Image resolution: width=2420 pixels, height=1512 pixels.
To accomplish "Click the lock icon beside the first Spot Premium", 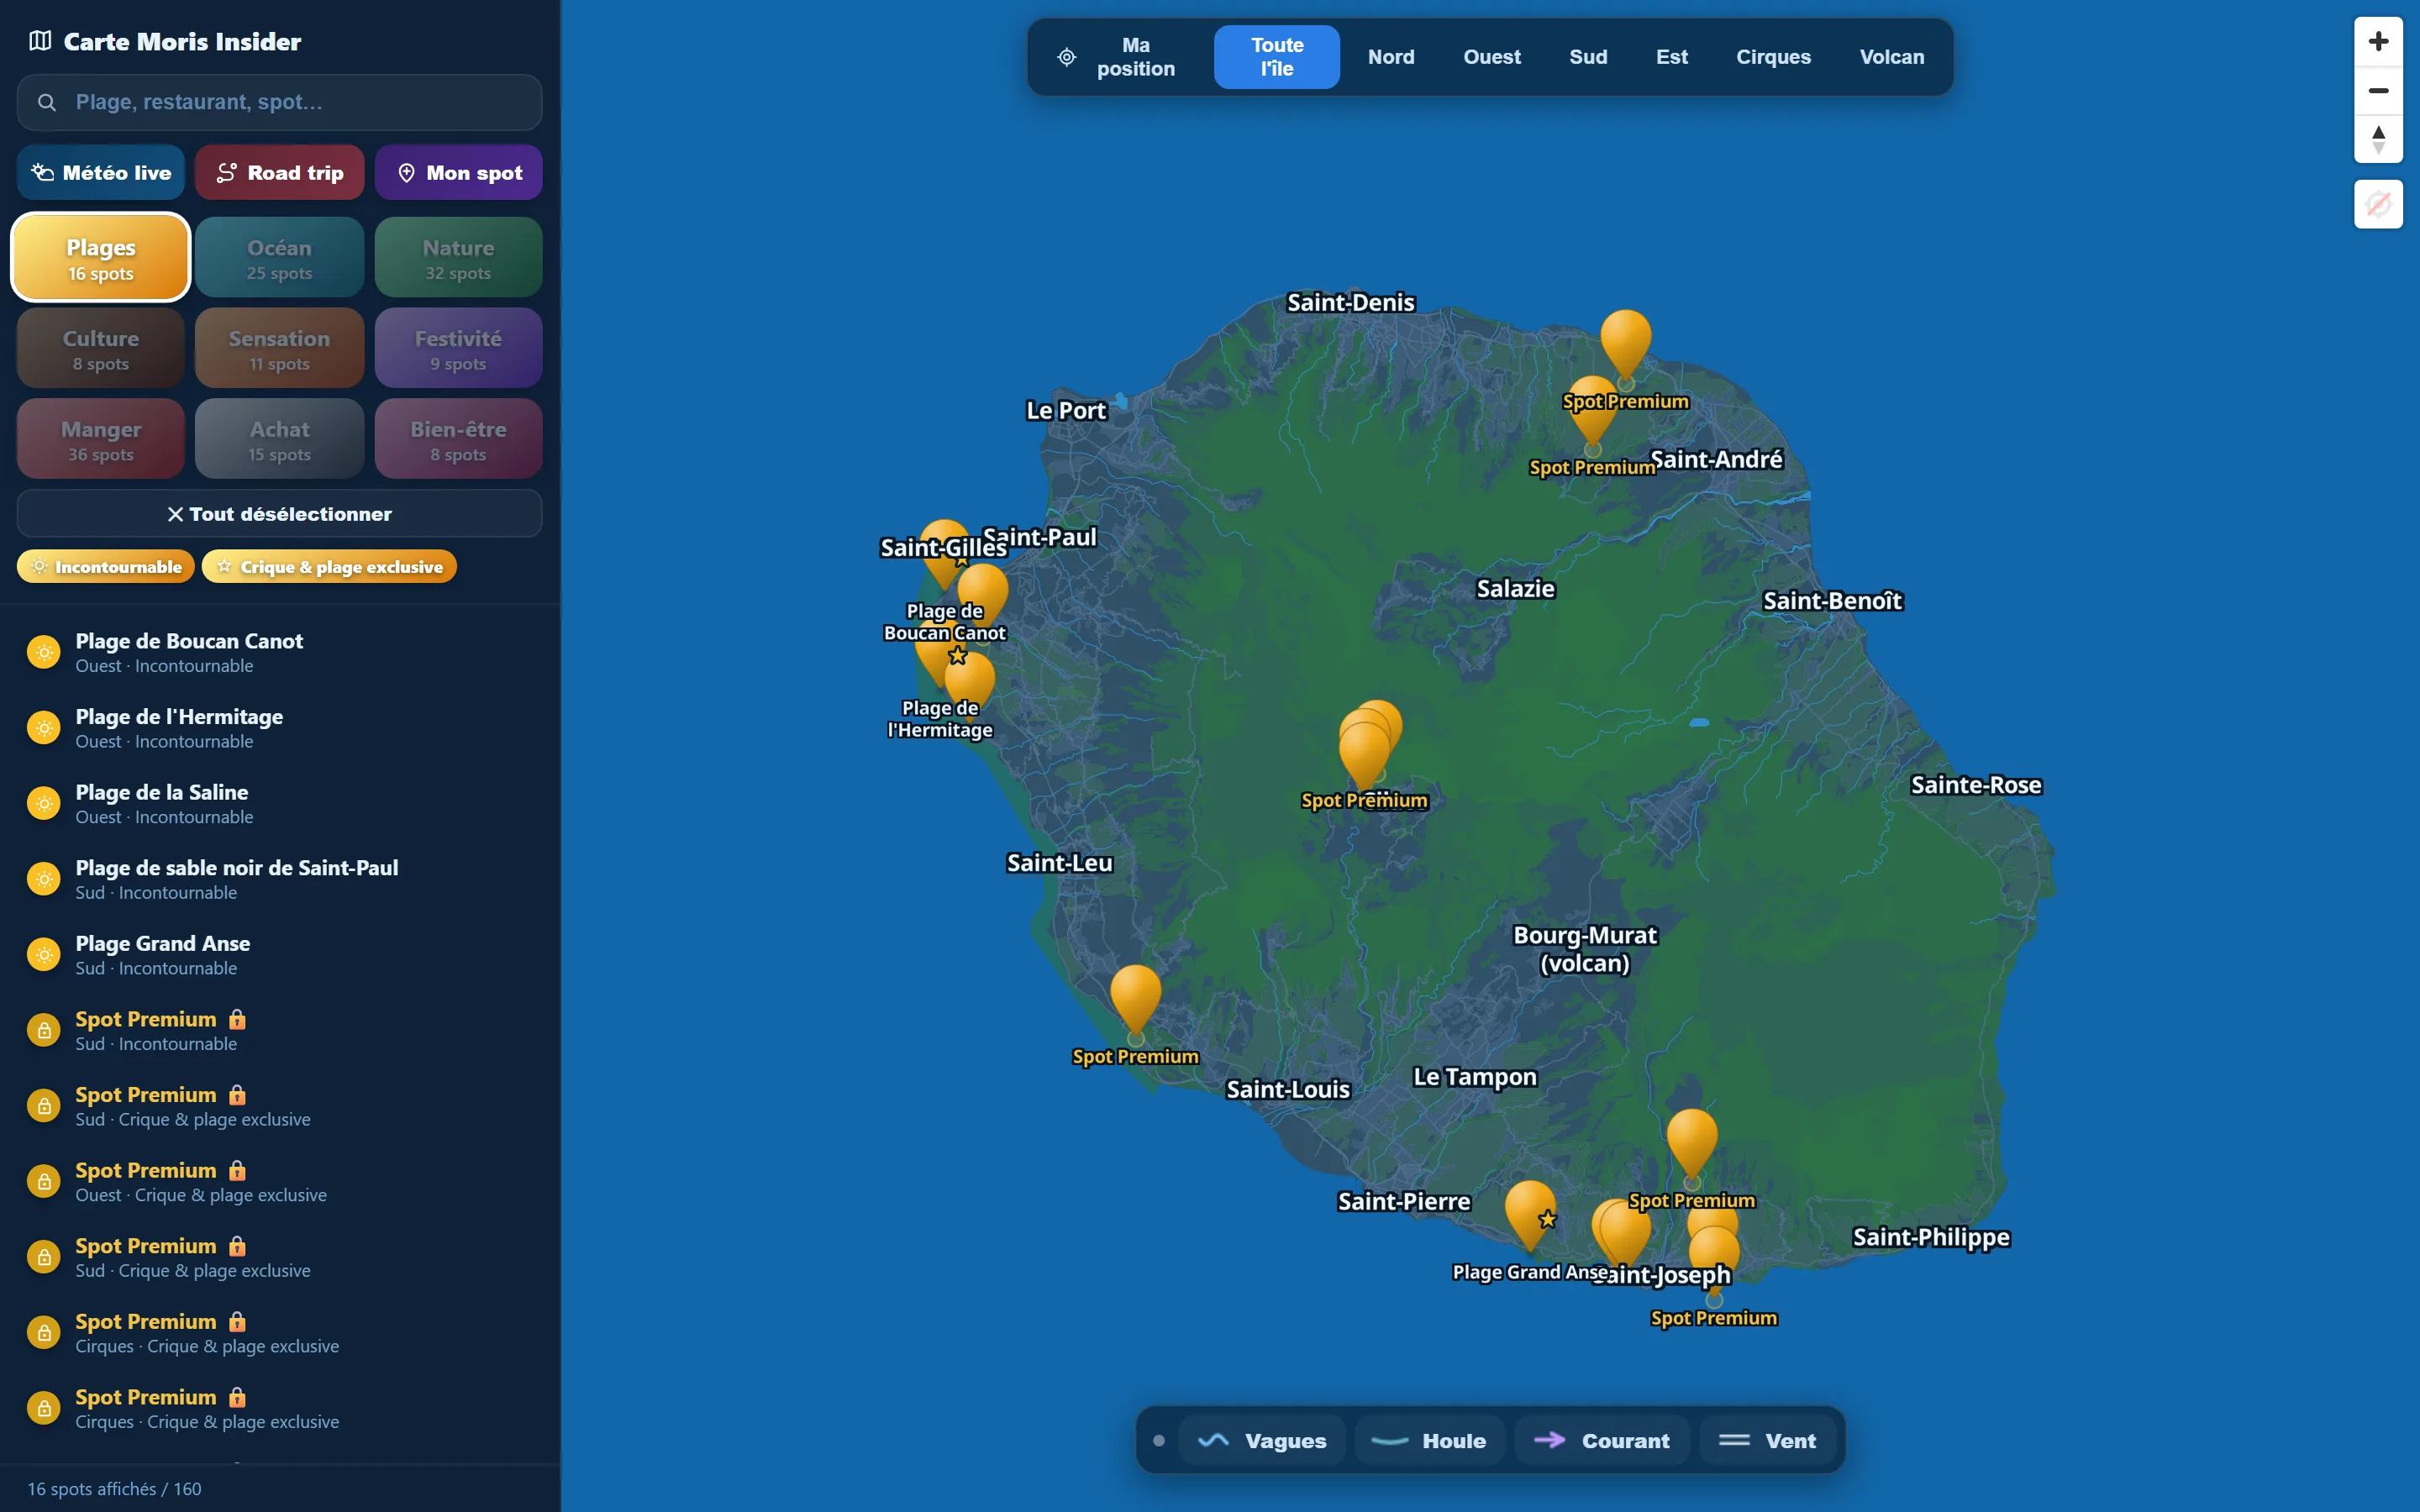I will [x=237, y=1019].
